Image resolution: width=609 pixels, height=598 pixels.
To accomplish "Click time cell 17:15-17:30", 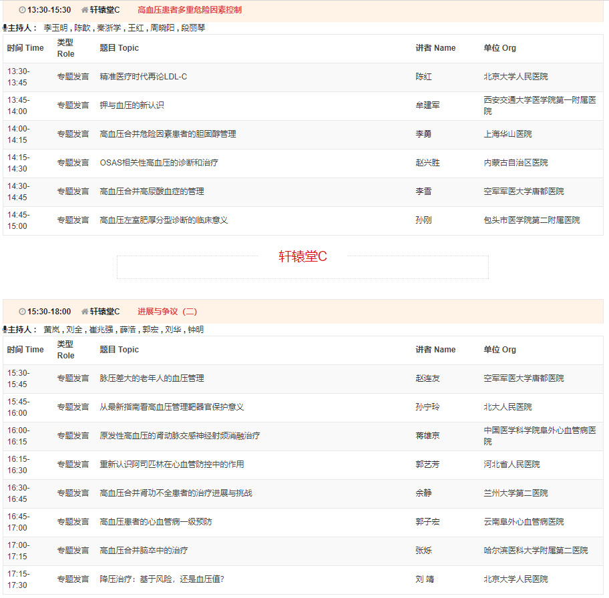I will point(18,580).
